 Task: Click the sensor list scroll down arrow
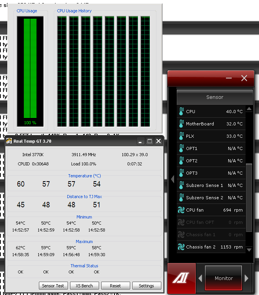click(249, 250)
